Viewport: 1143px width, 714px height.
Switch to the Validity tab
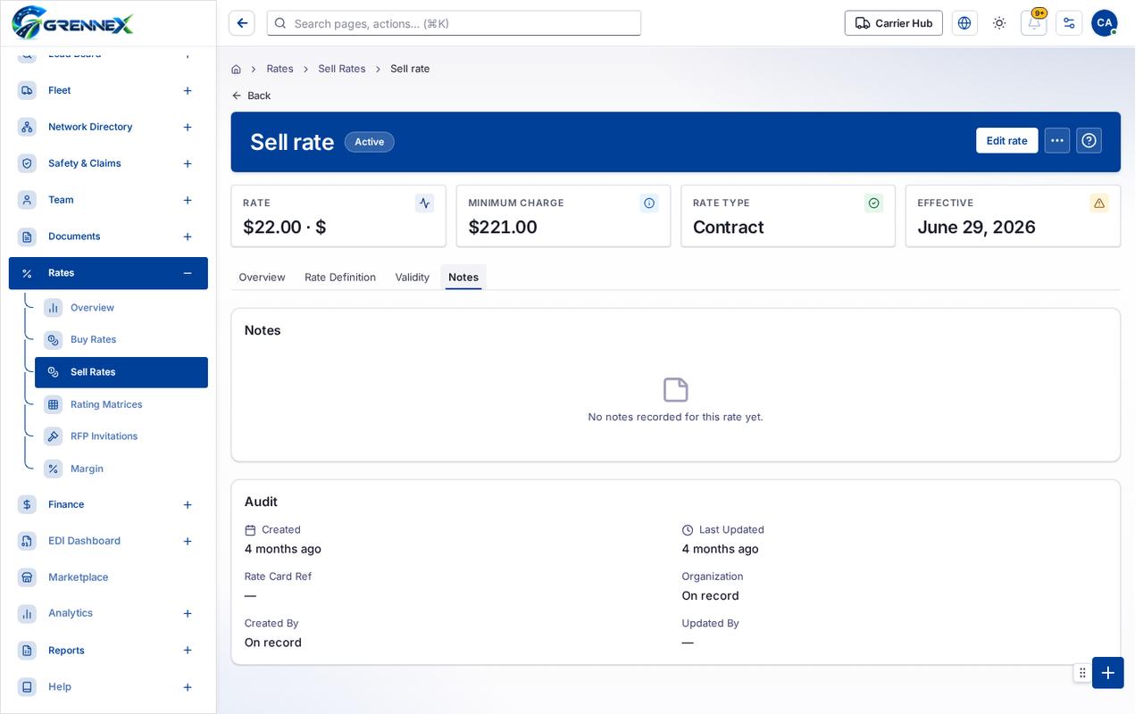tap(413, 278)
